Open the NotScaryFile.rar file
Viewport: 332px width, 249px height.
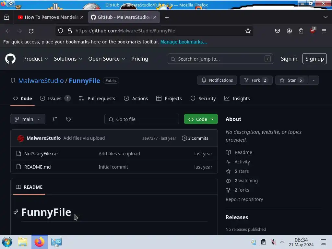click(41, 154)
